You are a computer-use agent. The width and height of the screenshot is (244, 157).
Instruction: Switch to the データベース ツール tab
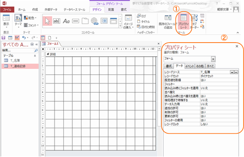(x=74, y=10)
